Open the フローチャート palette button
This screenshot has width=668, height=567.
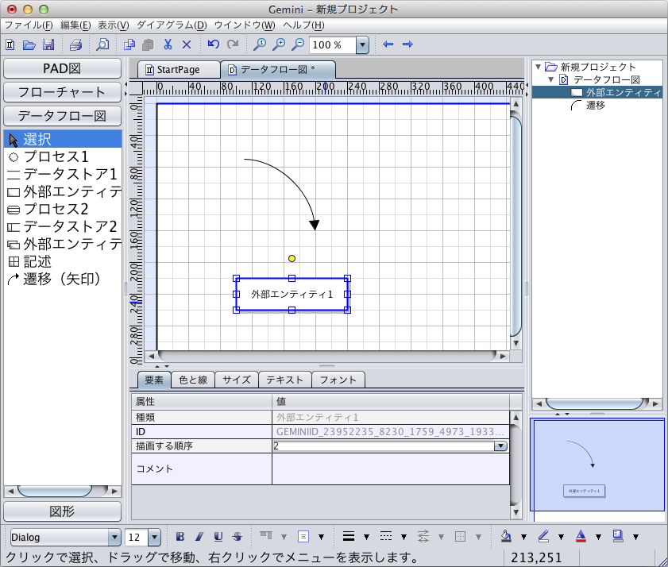(x=62, y=92)
